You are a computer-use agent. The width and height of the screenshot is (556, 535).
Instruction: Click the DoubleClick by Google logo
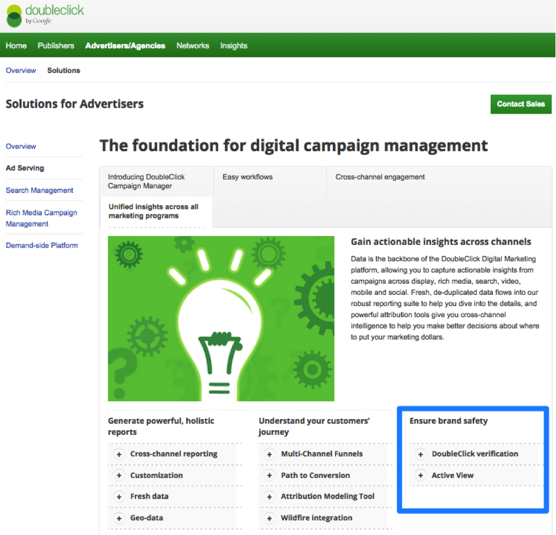point(45,15)
